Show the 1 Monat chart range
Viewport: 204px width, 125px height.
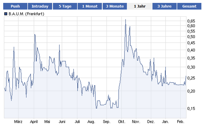pos(90,6)
